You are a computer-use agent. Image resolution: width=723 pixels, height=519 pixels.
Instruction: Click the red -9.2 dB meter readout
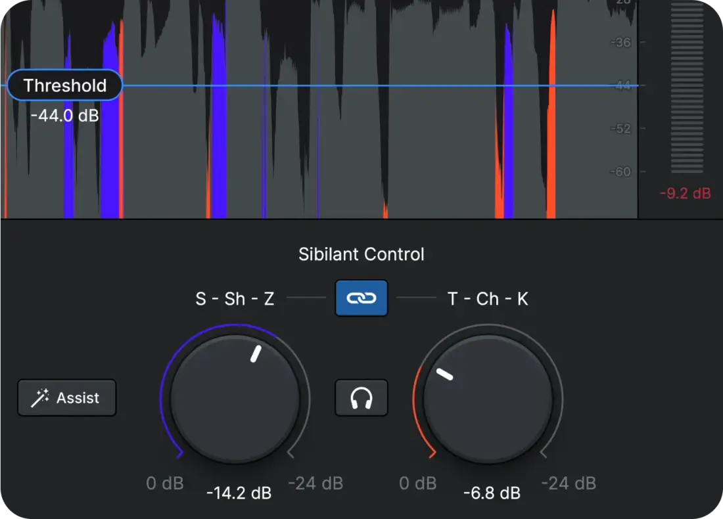click(686, 194)
